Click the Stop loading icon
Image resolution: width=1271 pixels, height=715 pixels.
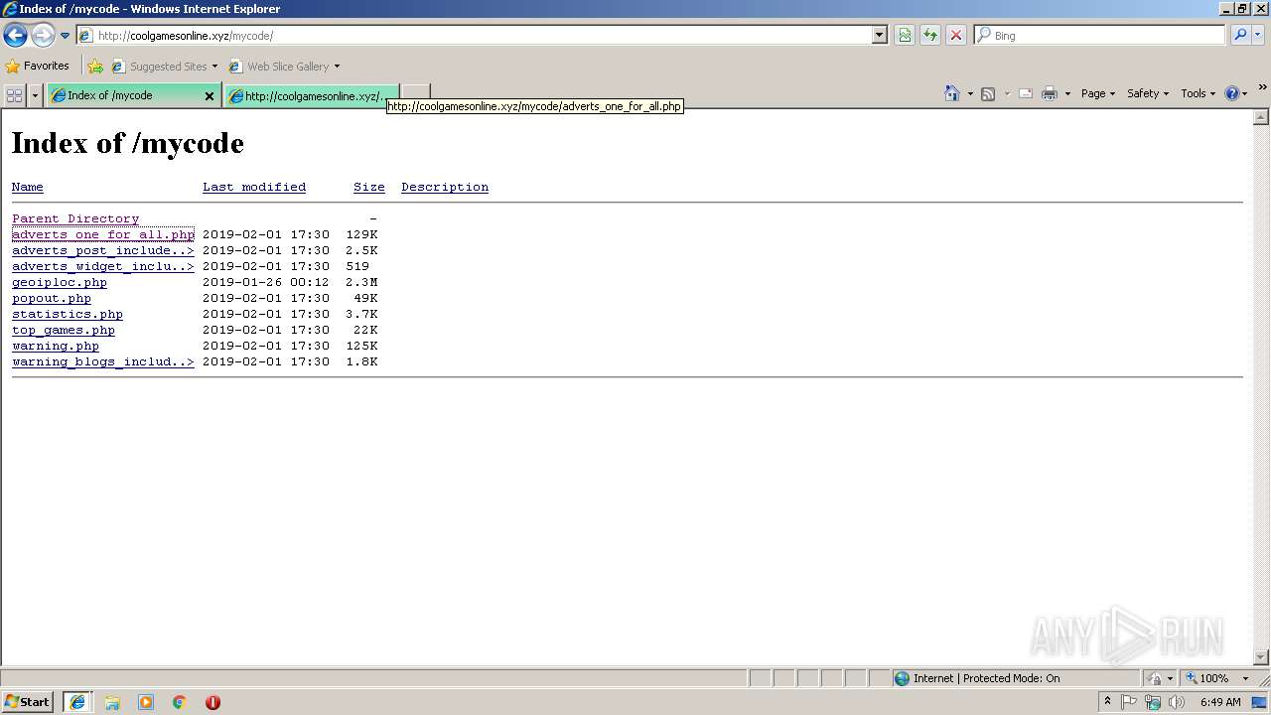[x=956, y=36]
